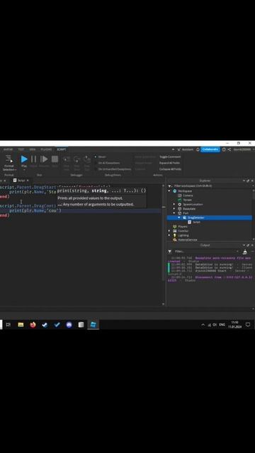Image resolution: width=255 pixels, height=453 pixels.
Task: Collapse the DragDetector node
Action: [x=179, y=217]
